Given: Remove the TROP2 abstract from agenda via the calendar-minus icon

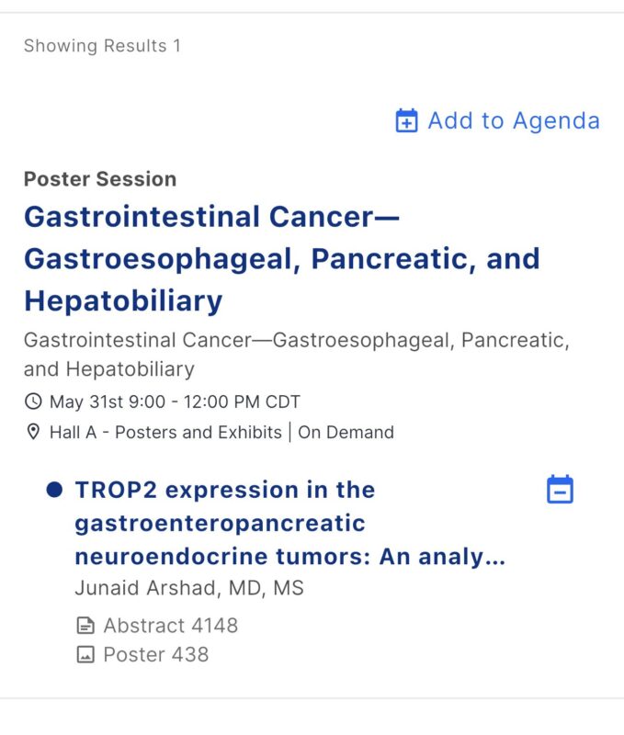Looking at the screenshot, I should click(561, 490).
